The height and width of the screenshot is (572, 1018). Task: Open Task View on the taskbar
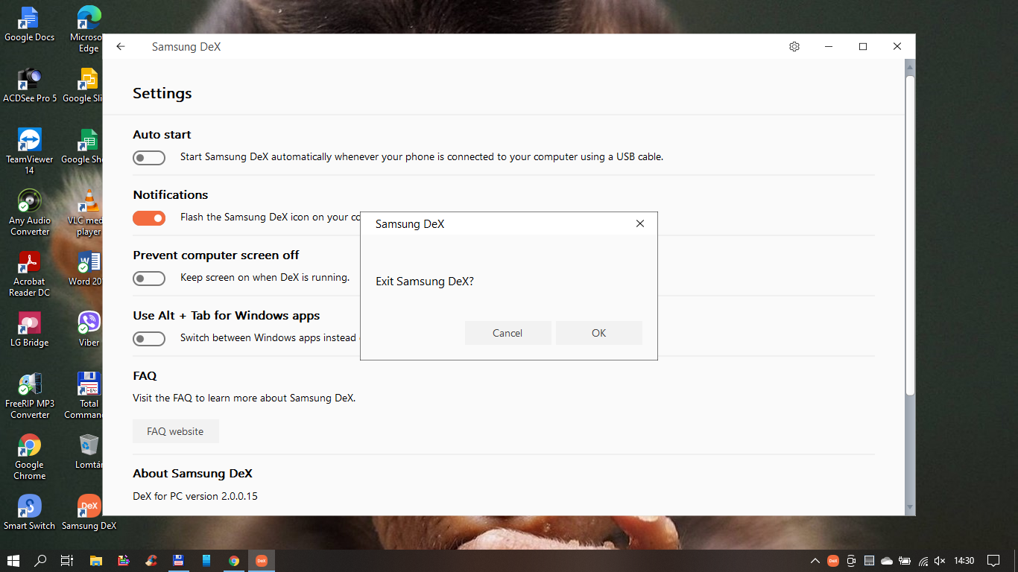[x=67, y=561]
